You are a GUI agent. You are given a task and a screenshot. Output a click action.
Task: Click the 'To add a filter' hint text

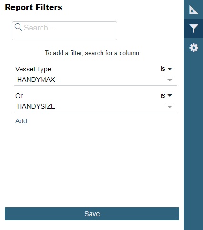(x=92, y=53)
